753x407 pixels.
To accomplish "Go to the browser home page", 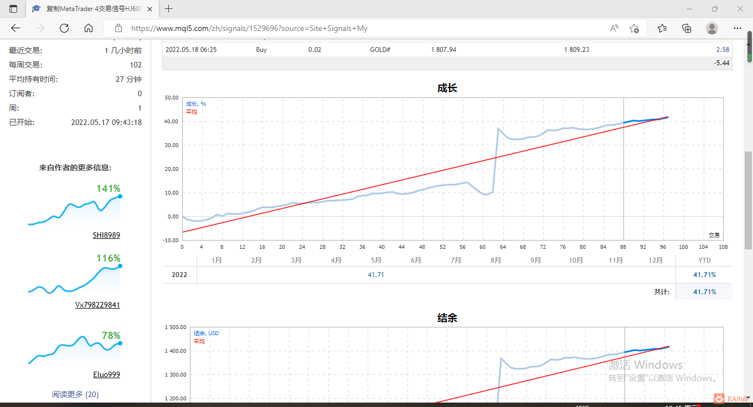I will 89,28.
